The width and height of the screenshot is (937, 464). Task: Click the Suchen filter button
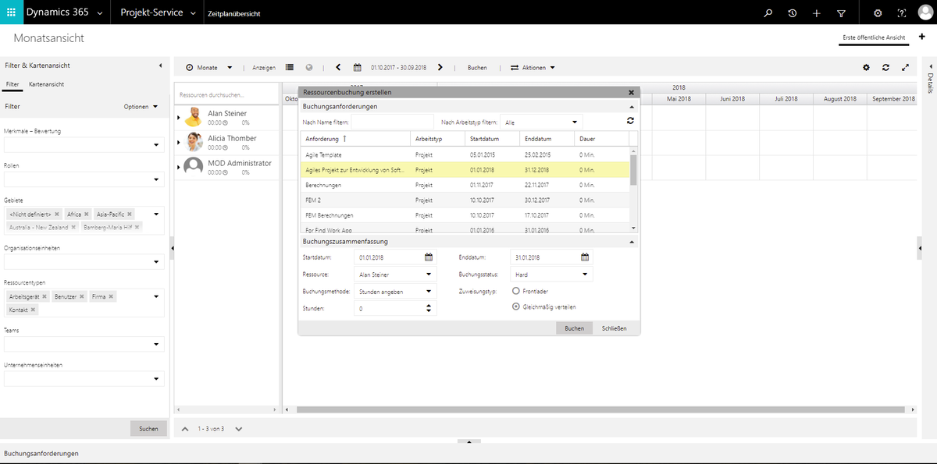point(148,428)
